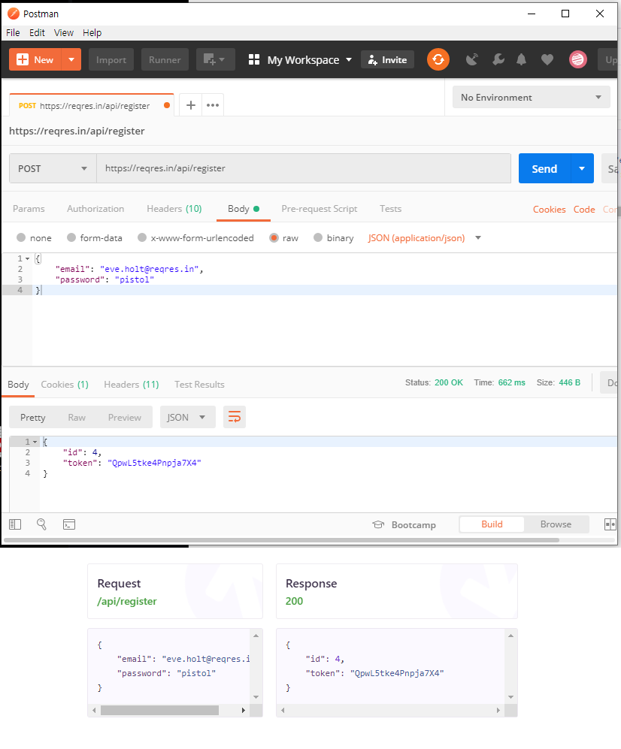
Task: Switch to the Pre-request Script tab
Action: [320, 209]
